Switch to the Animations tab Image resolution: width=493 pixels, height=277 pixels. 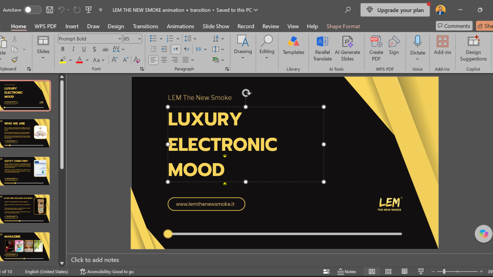tap(180, 26)
